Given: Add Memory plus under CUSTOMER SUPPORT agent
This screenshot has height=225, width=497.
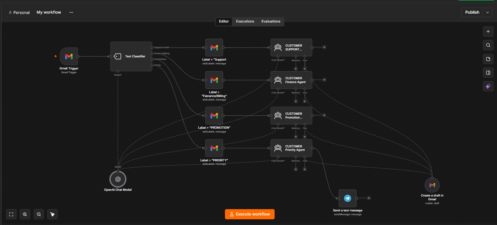Looking at the screenshot, I should [296, 69].
